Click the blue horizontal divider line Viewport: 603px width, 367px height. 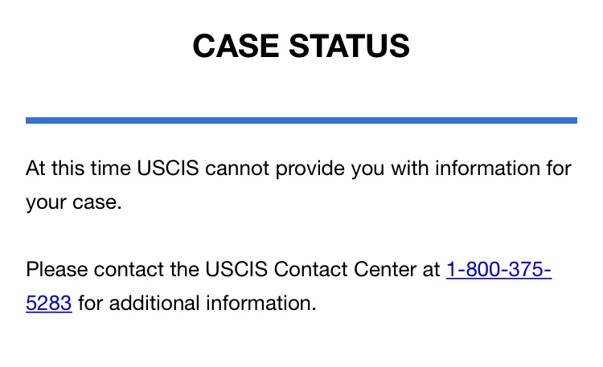click(301, 120)
